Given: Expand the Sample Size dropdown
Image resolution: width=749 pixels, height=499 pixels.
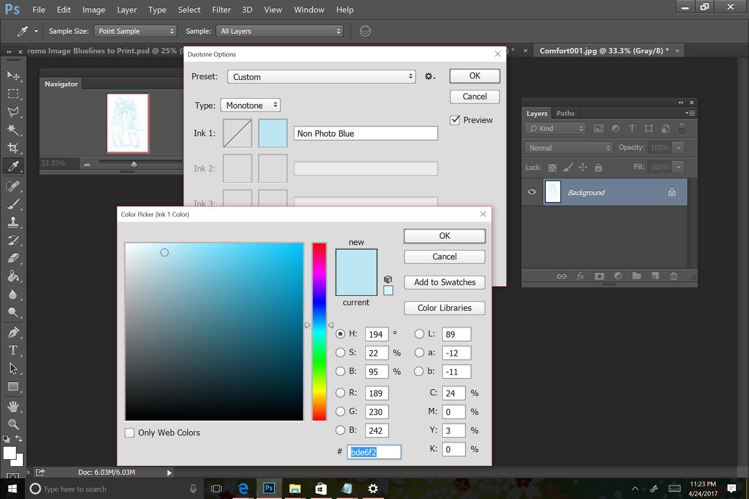Looking at the screenshot, I should 135,31.
